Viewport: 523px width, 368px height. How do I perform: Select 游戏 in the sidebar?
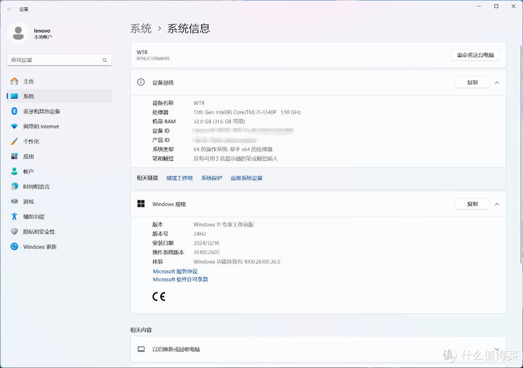coord(60,202)
